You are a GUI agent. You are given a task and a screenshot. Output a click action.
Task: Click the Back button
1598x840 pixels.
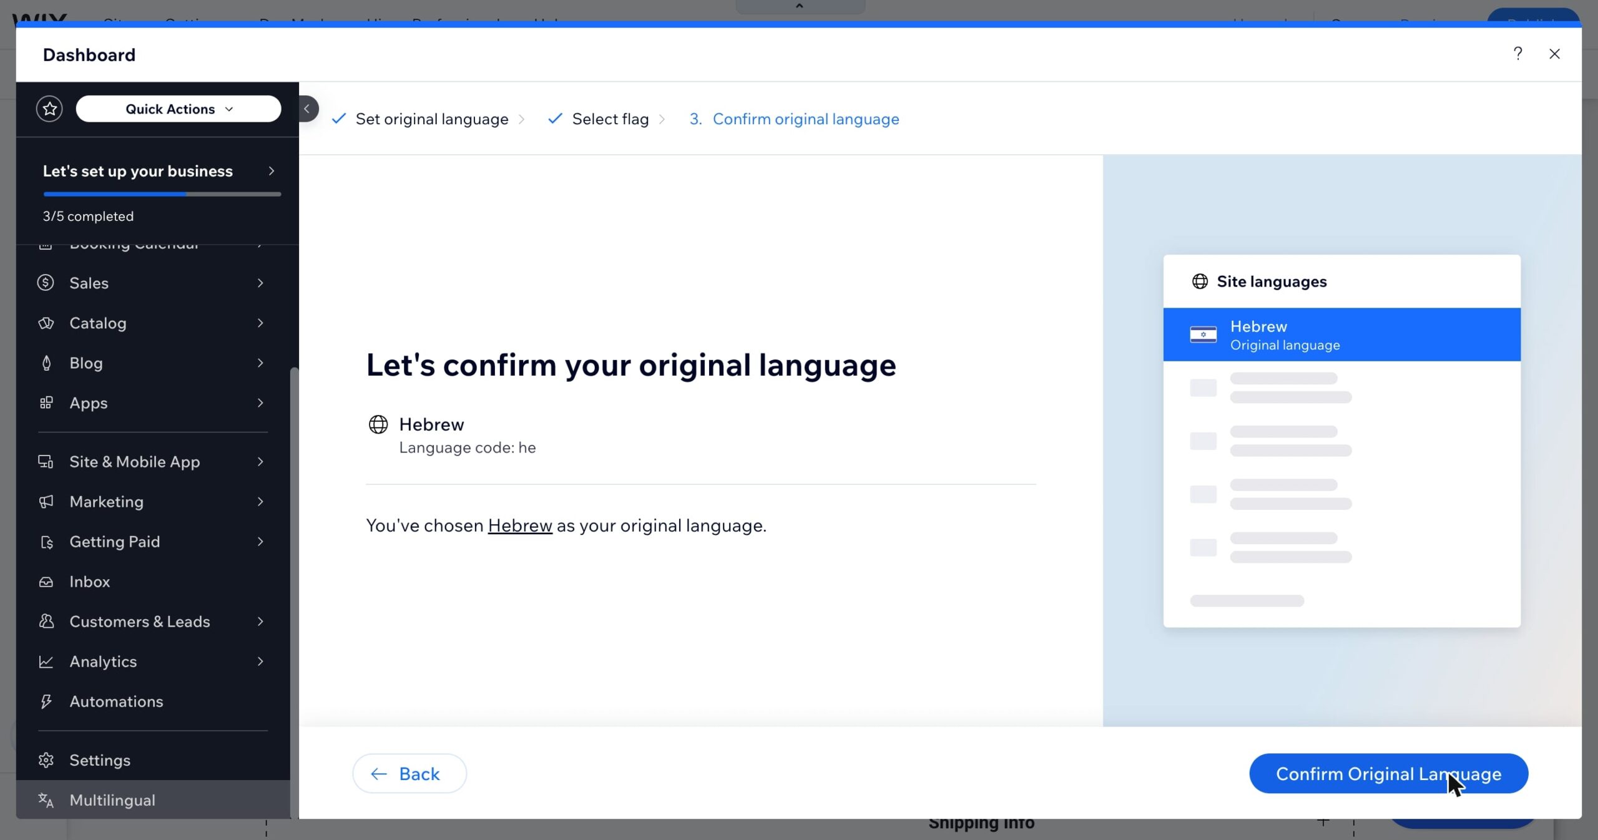409,774
